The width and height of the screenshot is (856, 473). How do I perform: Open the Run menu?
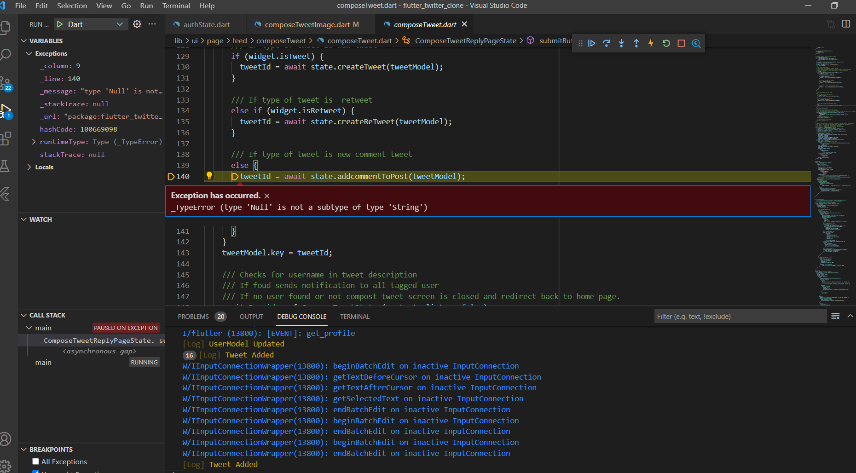click(x=146, y=6)
